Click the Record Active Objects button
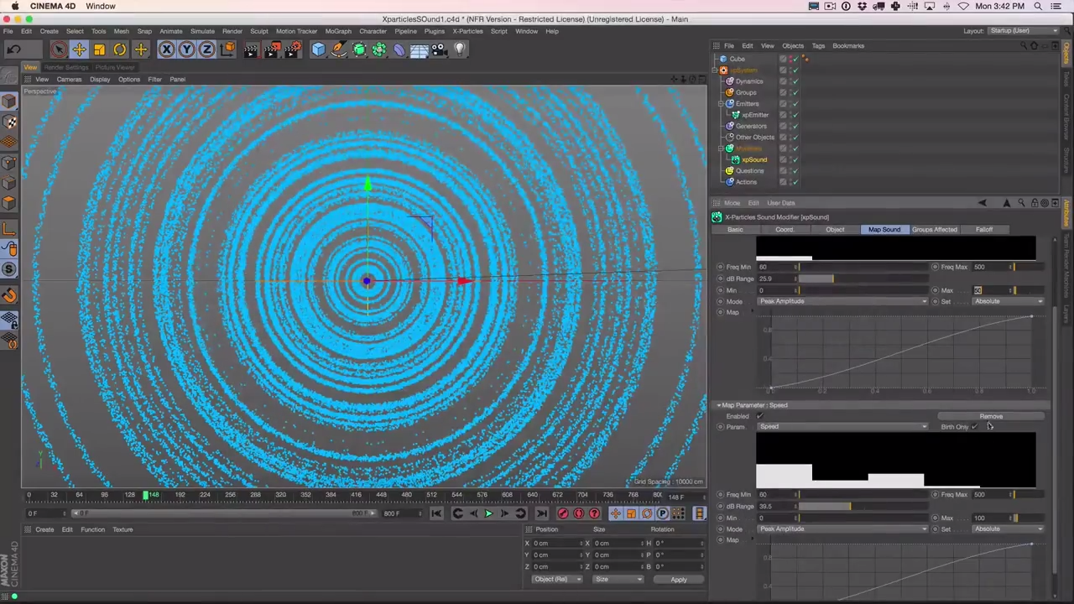The width and height of the screenshot is (1074, 604). [563, 513]
